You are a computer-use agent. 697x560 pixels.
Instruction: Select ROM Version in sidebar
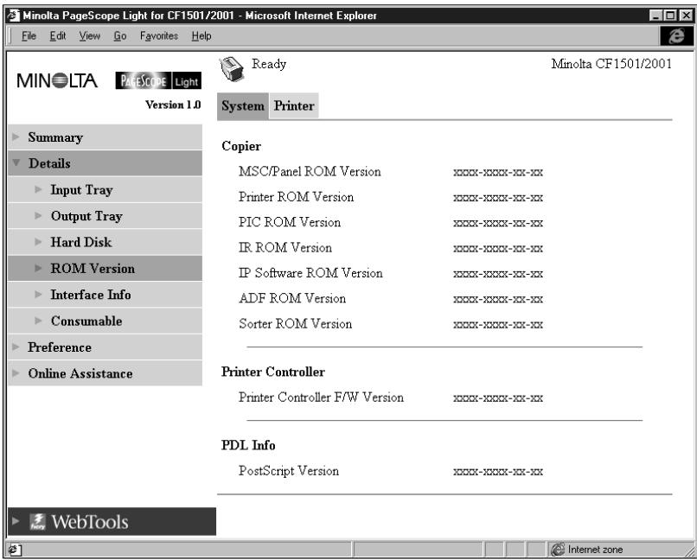(105, 268)
